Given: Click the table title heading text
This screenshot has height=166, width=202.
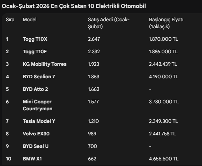Looking at the screenshot, I should tap(74, 6).
